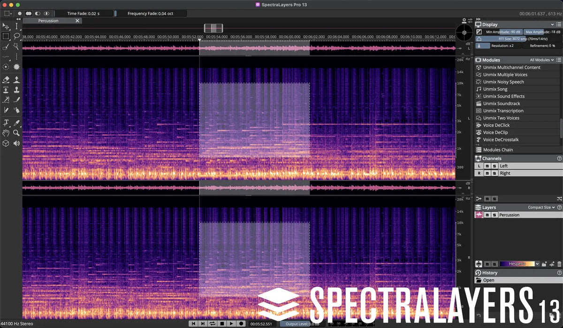Select the Brush selection tool
563x328 pixels.
(x=6, y=47)
